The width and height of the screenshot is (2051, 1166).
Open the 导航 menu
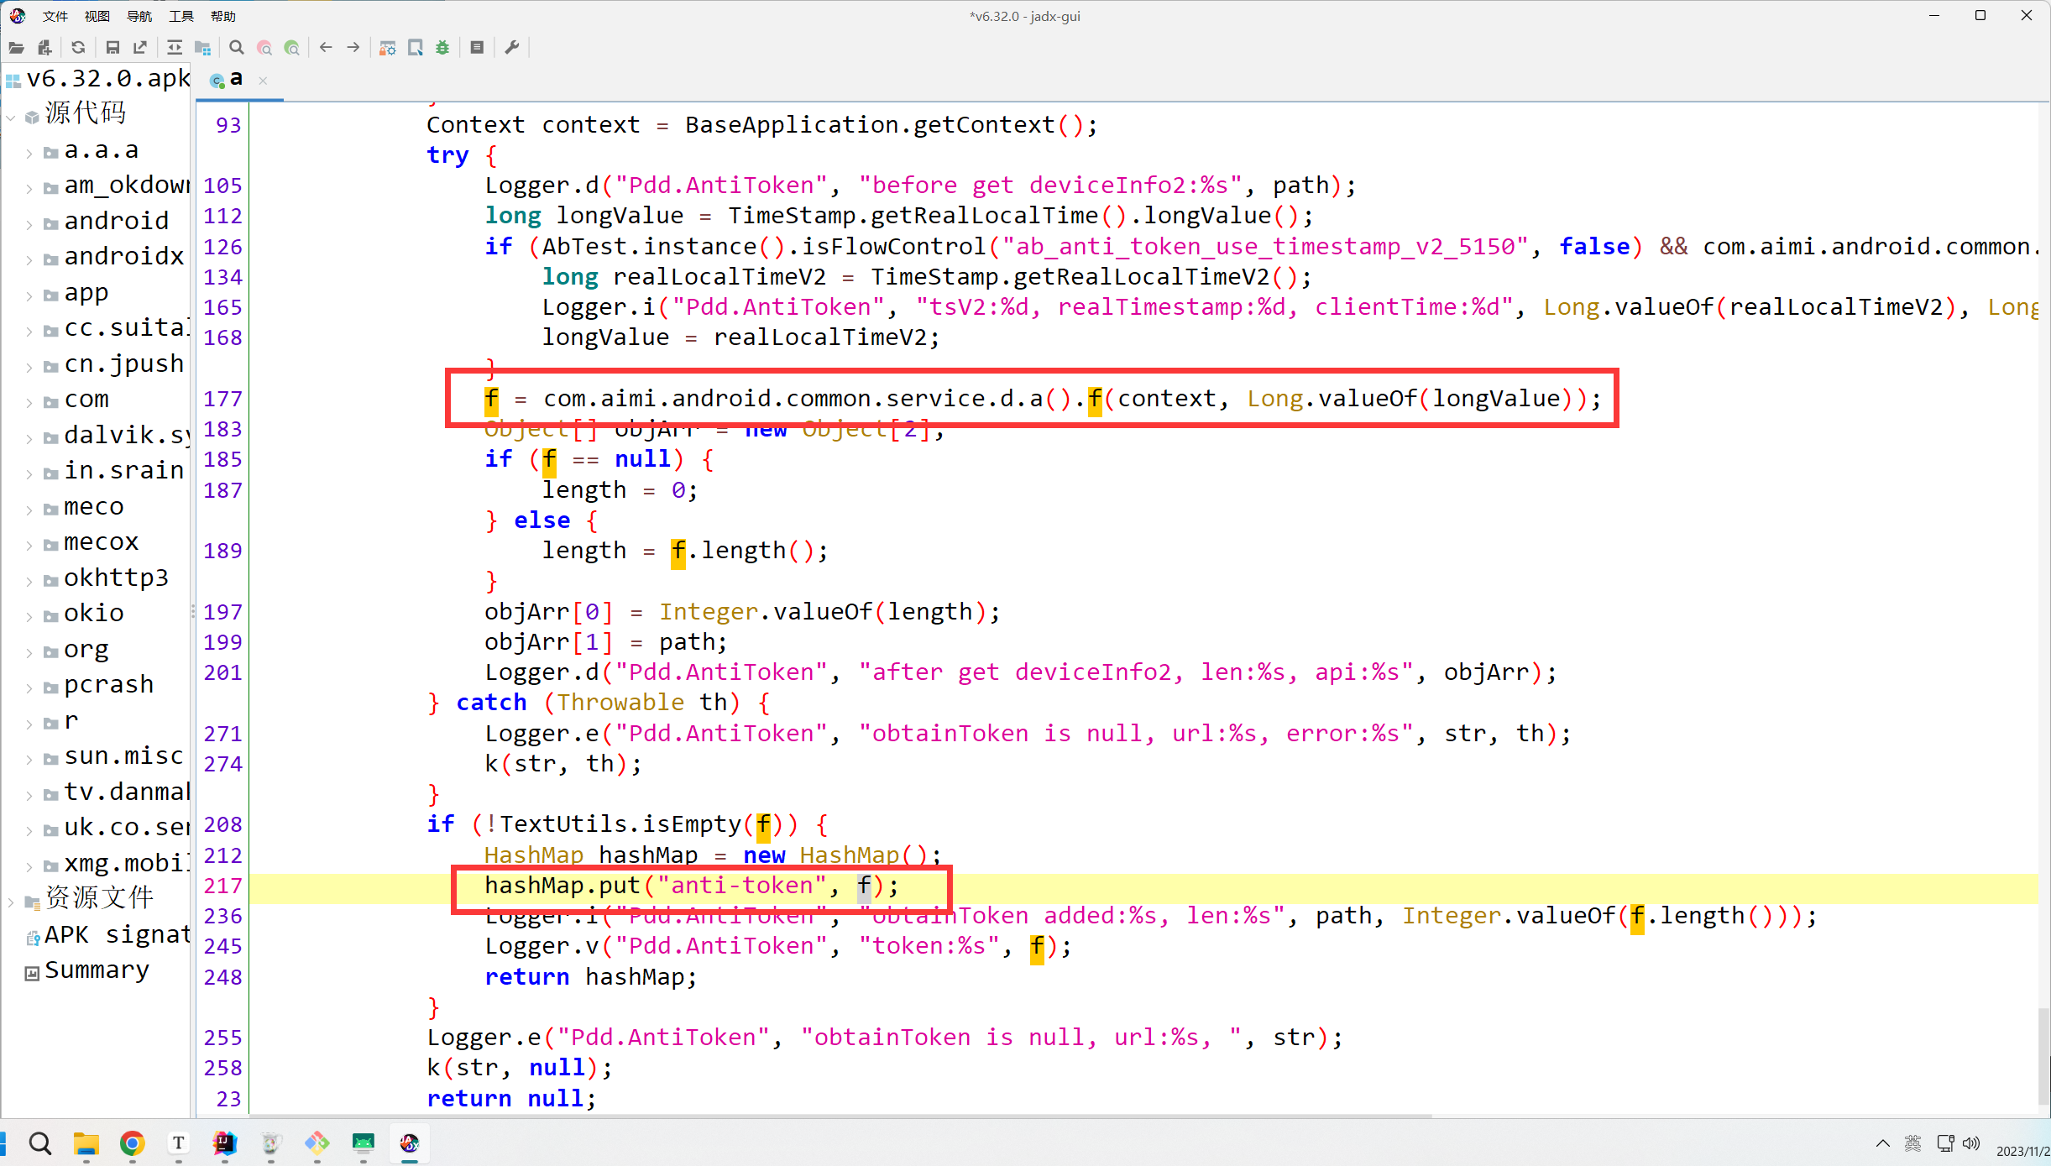point(139,16)
